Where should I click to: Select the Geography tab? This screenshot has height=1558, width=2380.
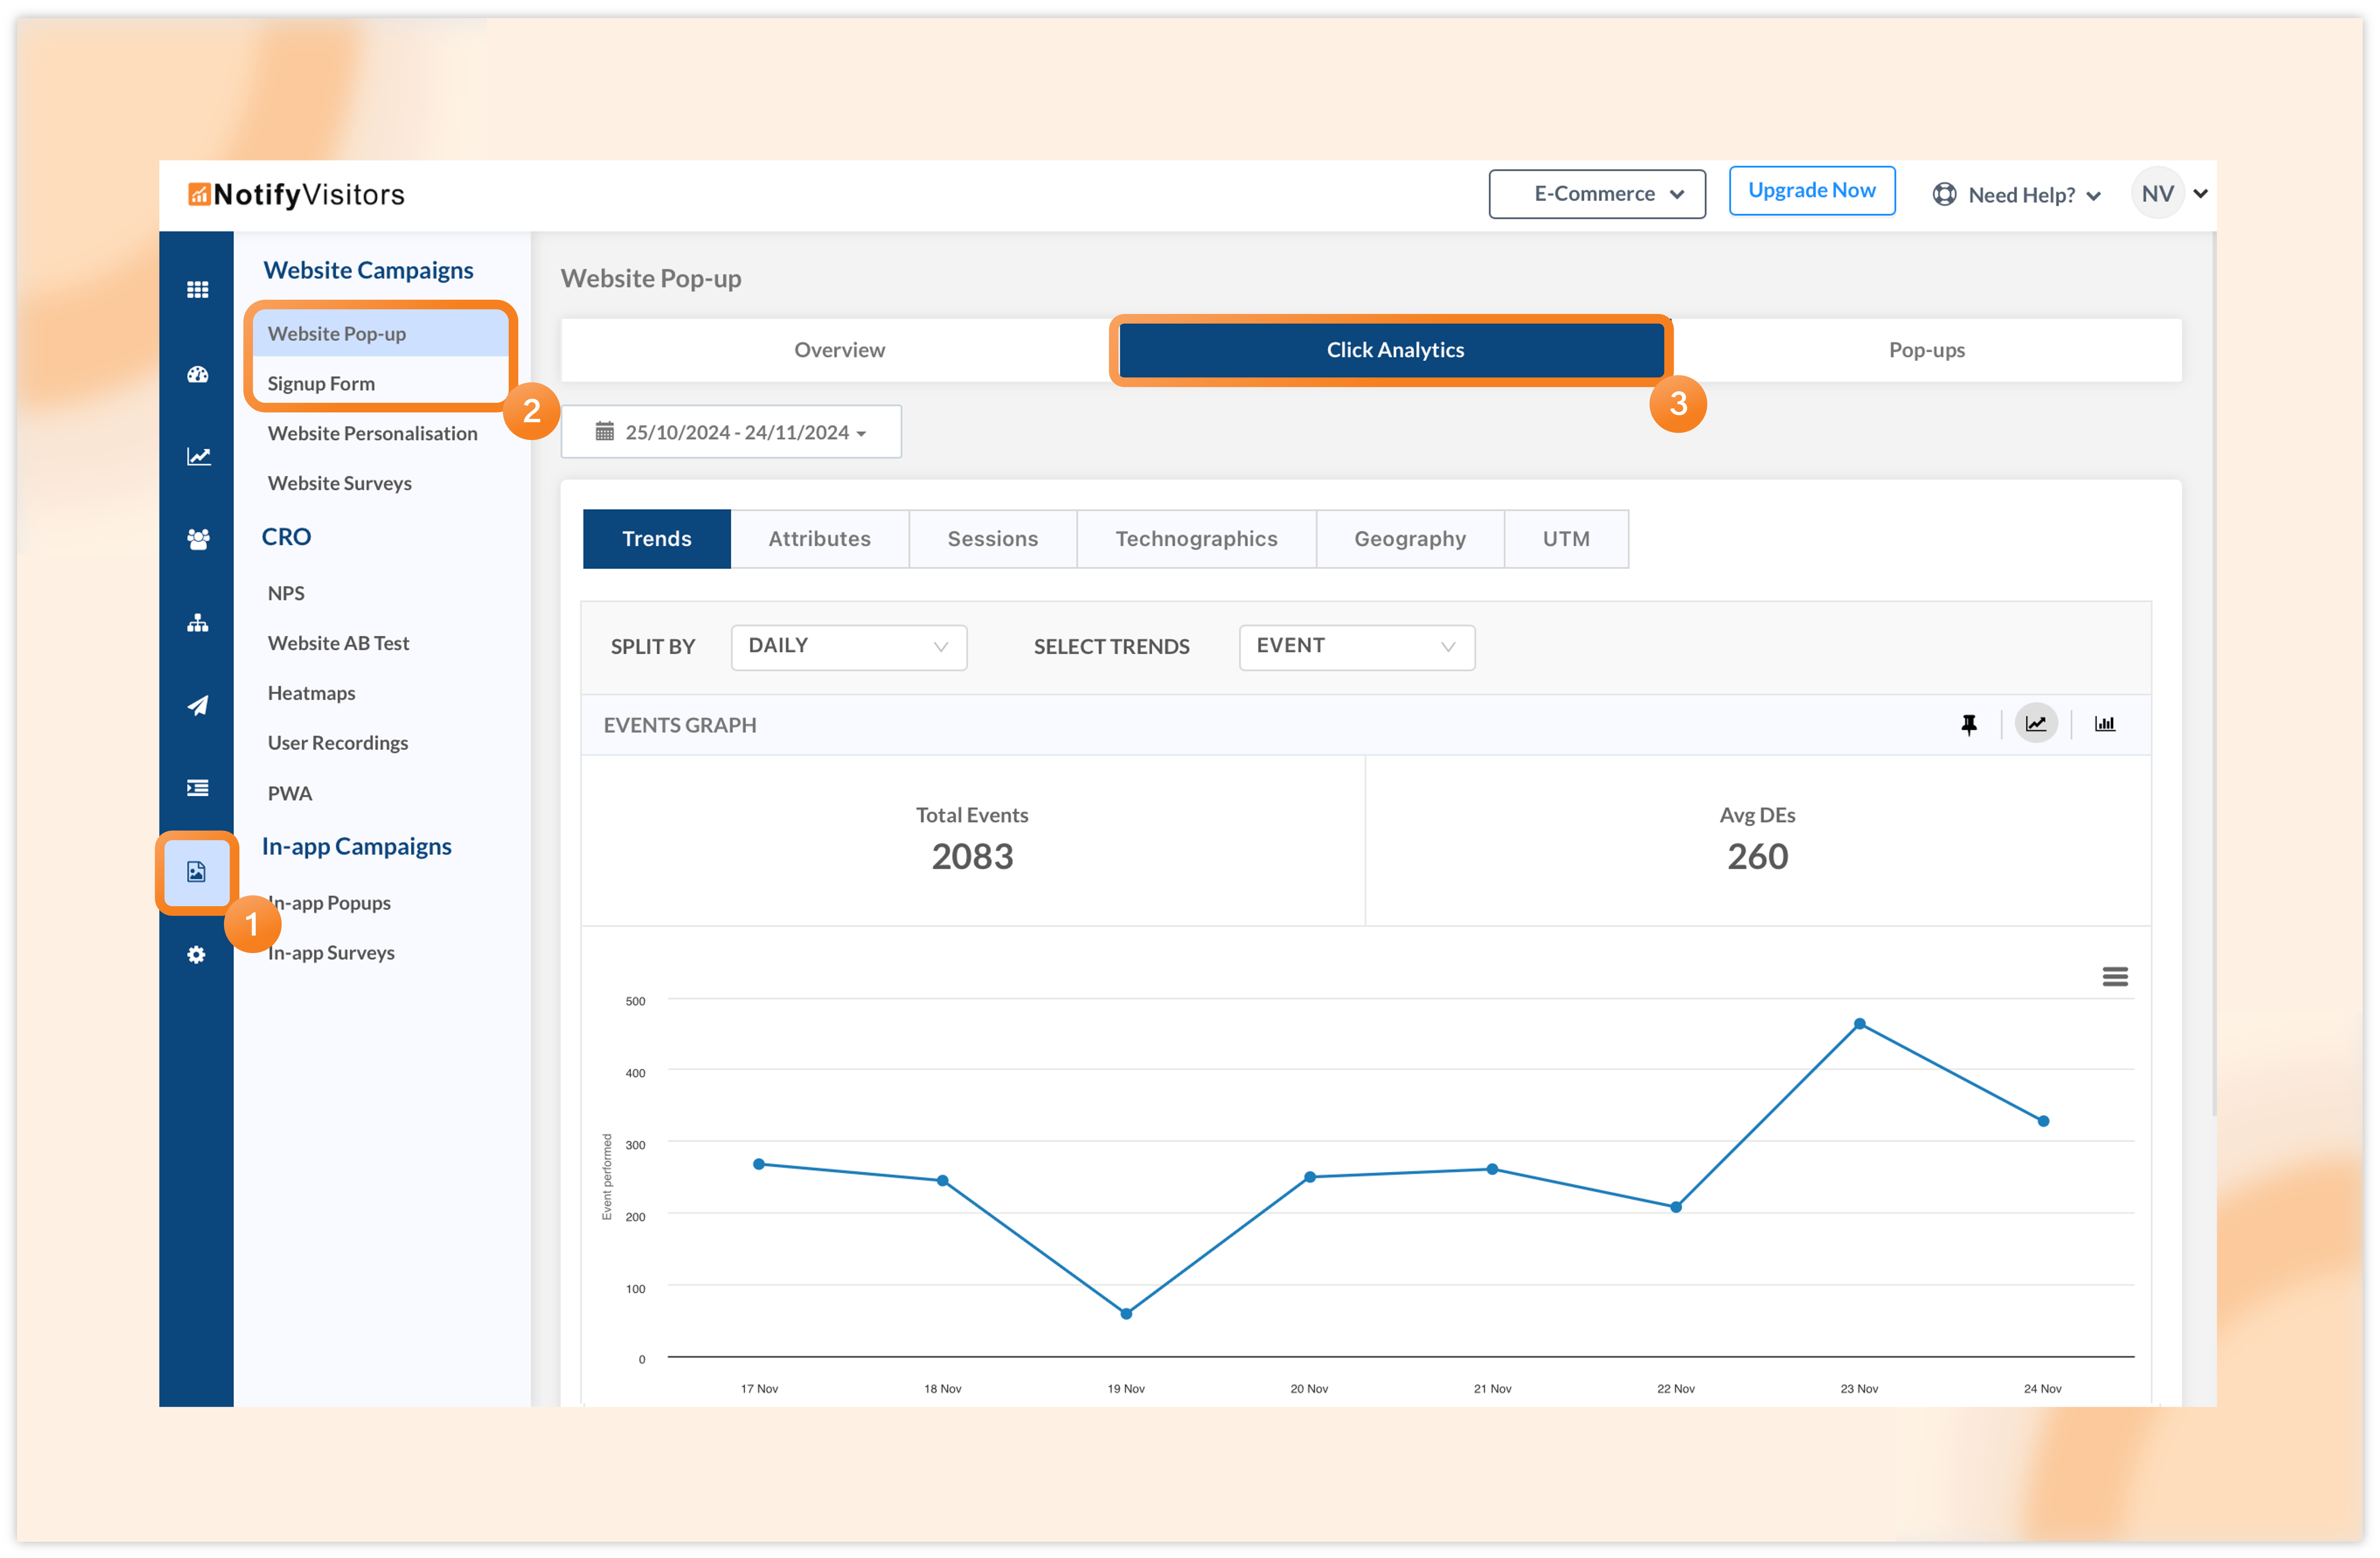[1409, 539]
